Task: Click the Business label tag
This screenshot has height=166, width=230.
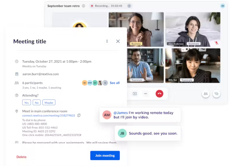Action: [136, 44]
